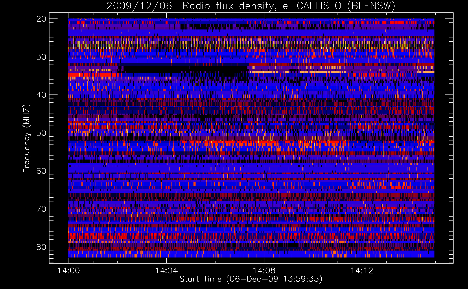Click the "Start Time (06-Dec-09 13:59:35)" label
Viewport: 468px width, 289px height.
coord(251,279)
